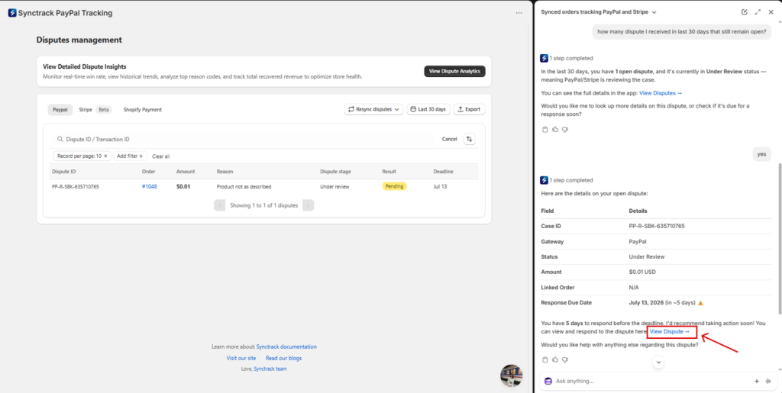
Task: Click the Synctrack logo icon in app header
Action: tap(12, 13)
